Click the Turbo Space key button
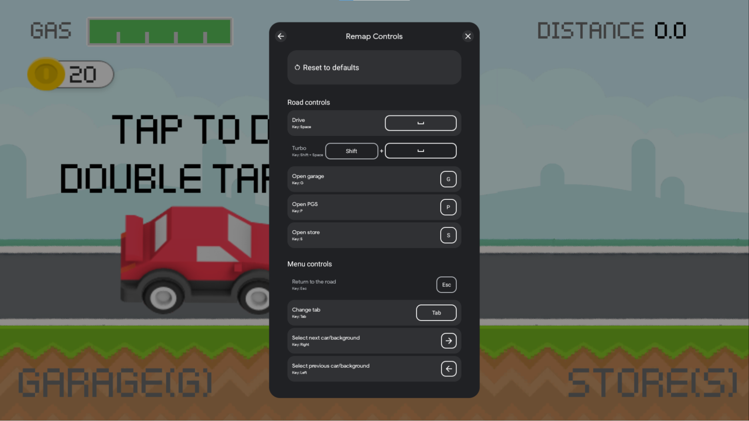 pos(421,150)
